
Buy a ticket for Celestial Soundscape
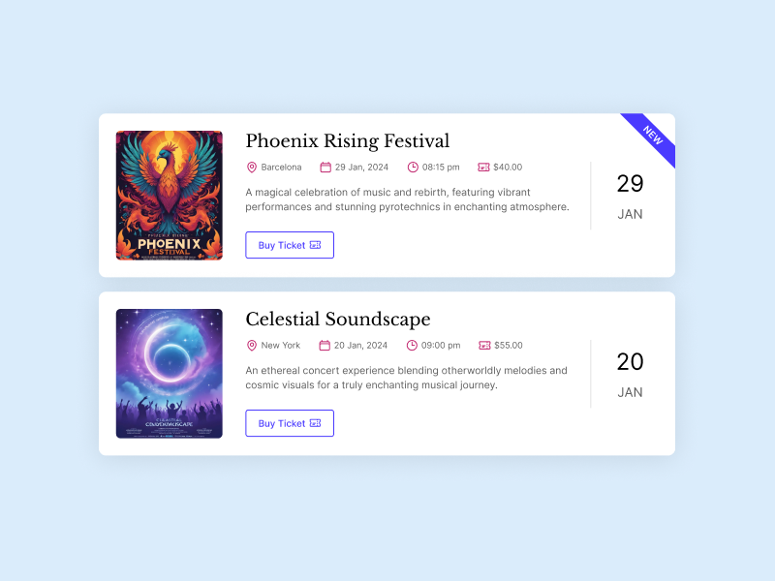tap(290, 423)
